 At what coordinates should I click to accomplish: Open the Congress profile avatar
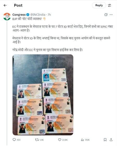pyautogui.click(x=7, y=16)
